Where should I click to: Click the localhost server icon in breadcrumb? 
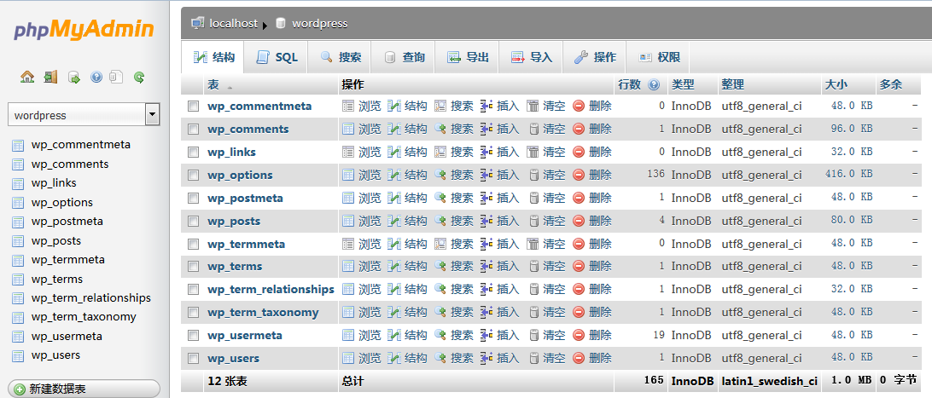click(197, 24)
